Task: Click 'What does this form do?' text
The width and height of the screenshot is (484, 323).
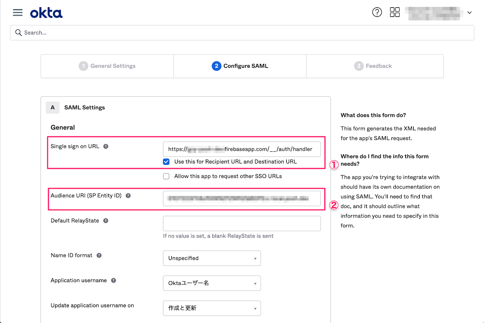Action: (373, 115)
